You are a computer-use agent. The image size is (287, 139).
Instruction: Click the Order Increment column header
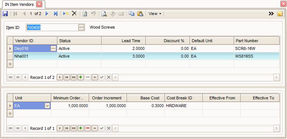click(x=108, y=98)
